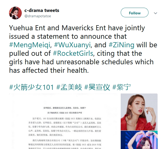
Task: Open the @dramapotatoe handle link
Action: [38, 16]
